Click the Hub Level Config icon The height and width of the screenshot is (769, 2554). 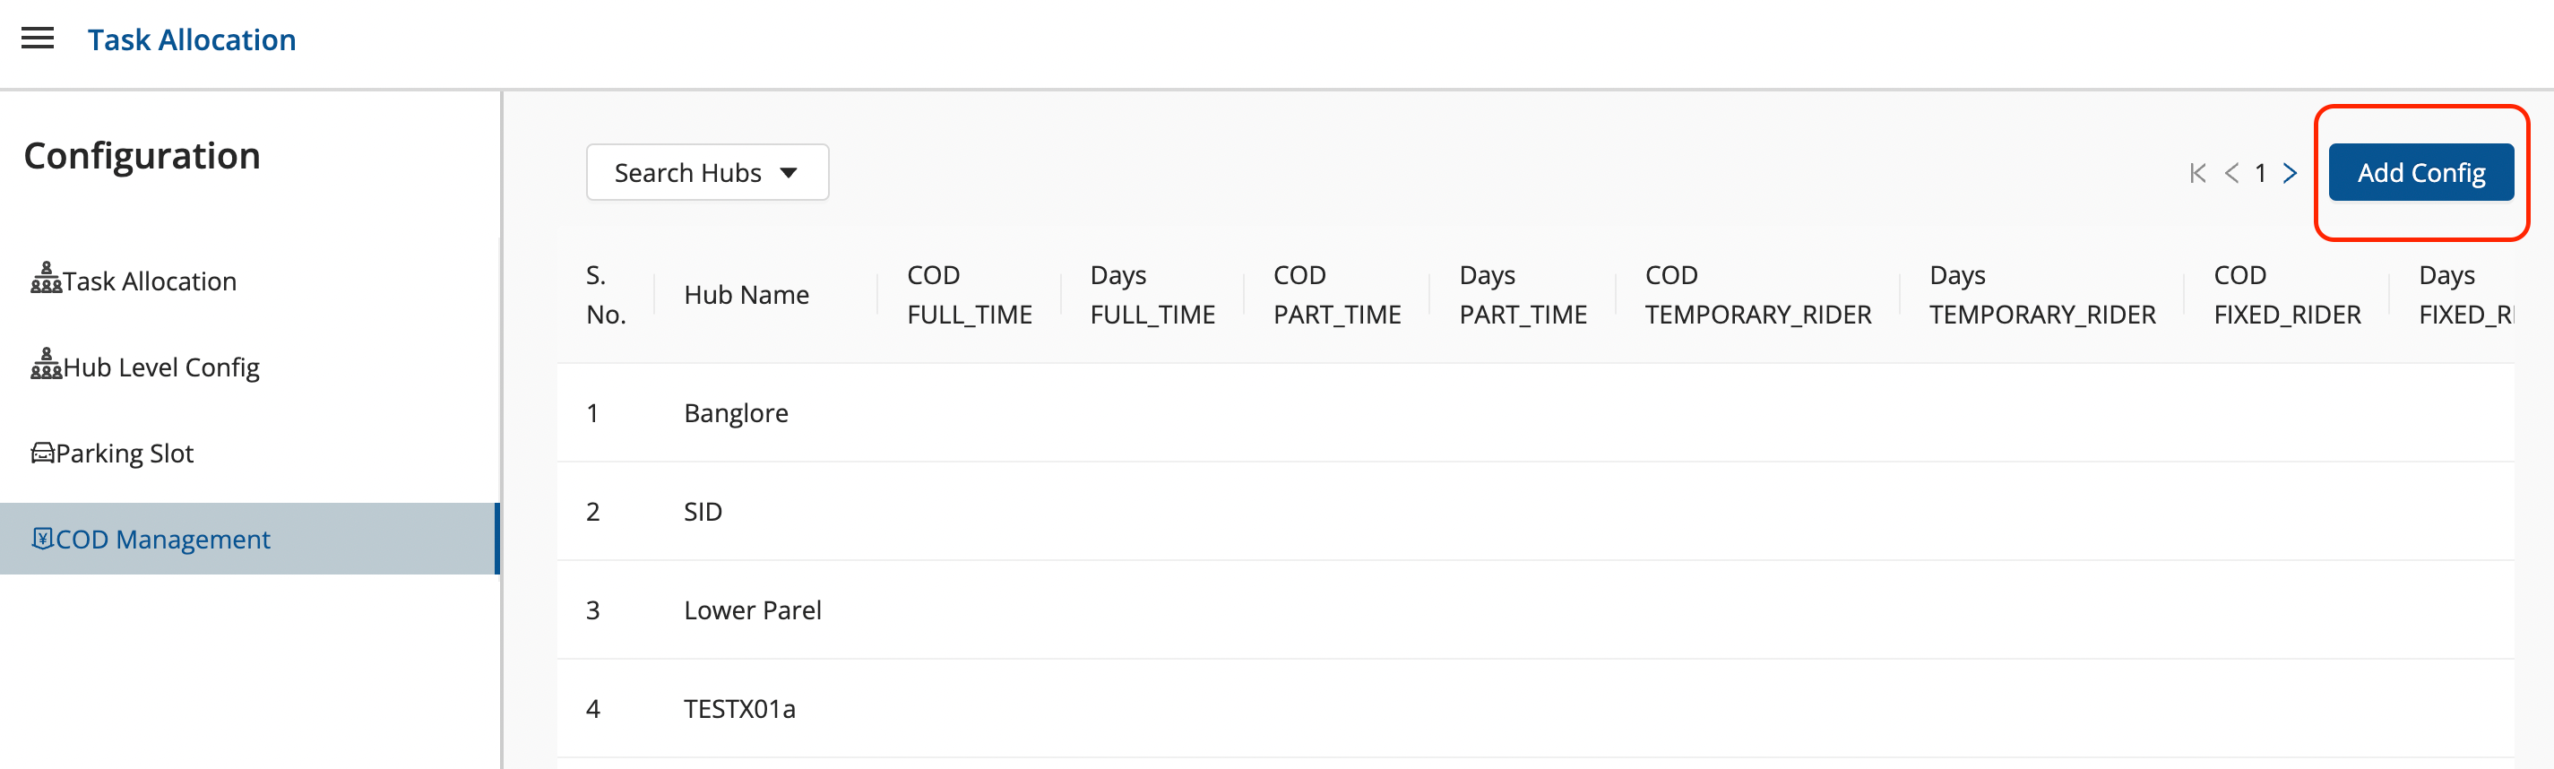pos(46,365)
